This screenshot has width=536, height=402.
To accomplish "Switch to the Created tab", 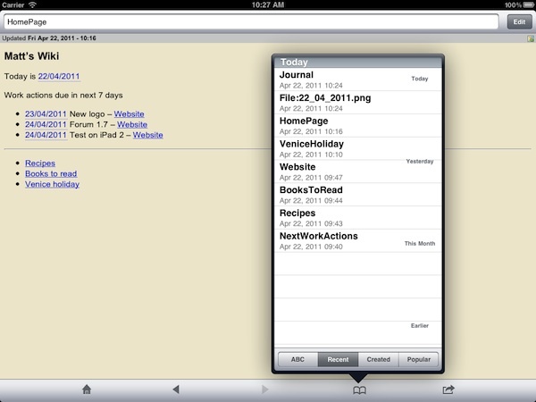I will (x=378, y=360).
